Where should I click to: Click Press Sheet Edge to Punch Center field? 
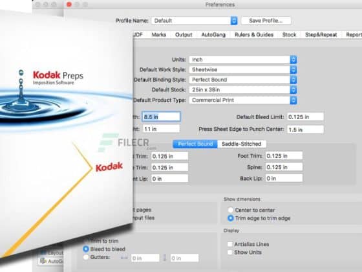click(305, 130)
